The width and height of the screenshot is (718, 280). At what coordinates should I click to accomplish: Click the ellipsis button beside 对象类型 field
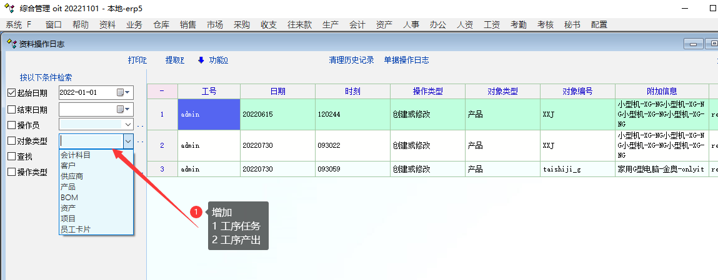140,142
